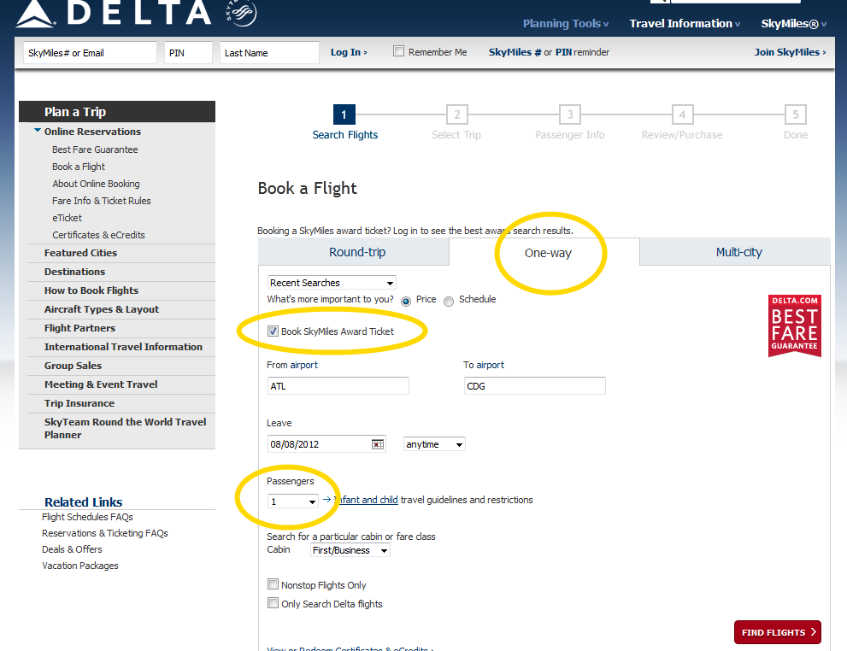Click step 1 Search Flights indicator

pos(344,115)
